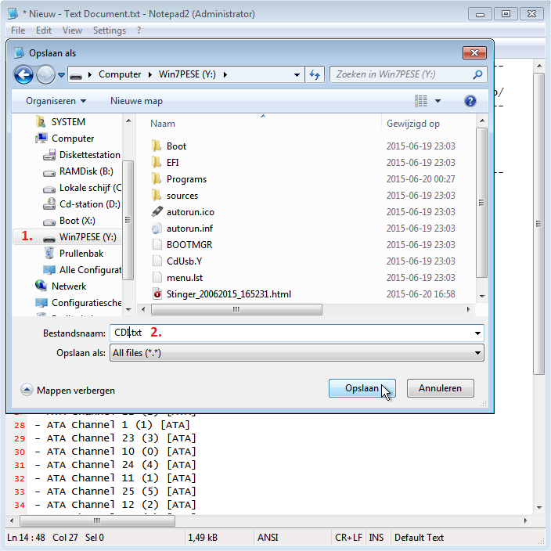Open Notepad2 View menu

[72, 31]
